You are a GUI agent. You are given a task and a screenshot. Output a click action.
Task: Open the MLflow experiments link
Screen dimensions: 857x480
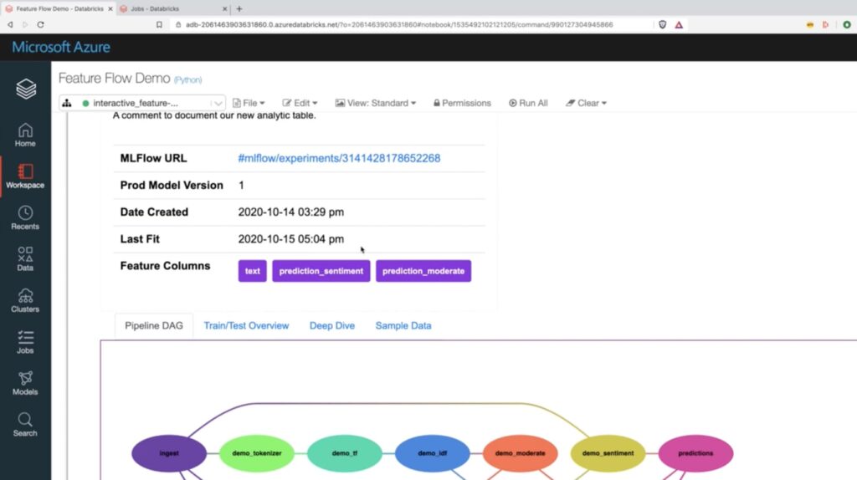click(x=339, y=158)
